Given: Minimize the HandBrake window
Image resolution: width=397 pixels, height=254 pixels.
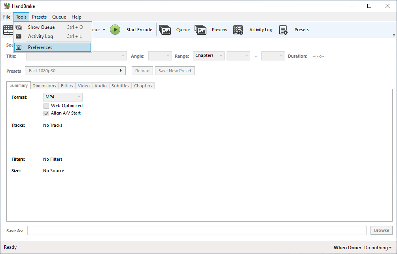Looking at the screenshot, I should [x=351, y=6].
